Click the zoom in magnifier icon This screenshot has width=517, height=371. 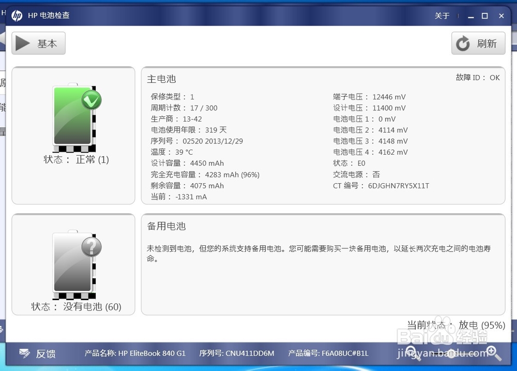(494, 353)
